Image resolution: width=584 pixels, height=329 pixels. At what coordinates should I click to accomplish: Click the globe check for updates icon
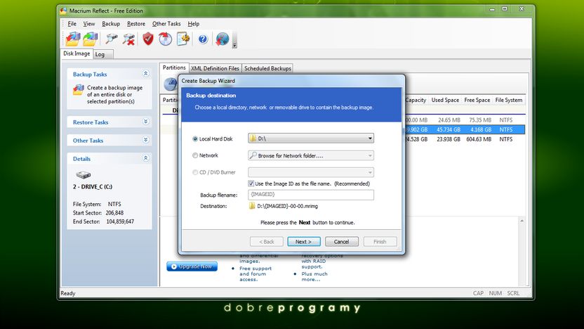point(222,39)
